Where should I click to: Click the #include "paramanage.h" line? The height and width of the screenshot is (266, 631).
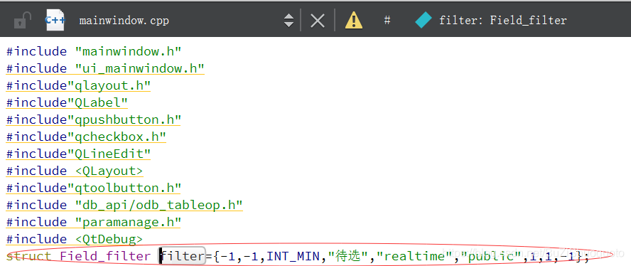click(94, 222)
